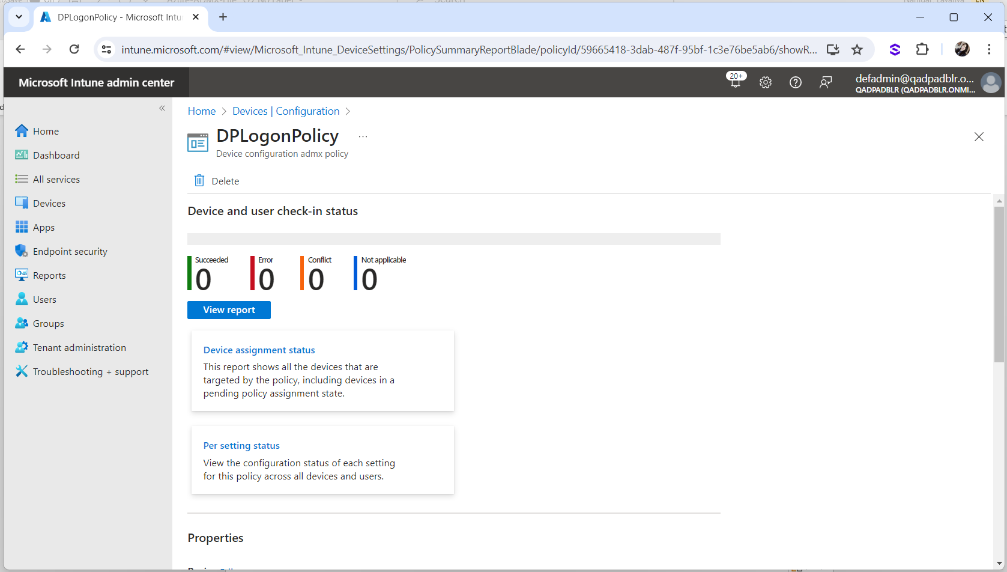Open the Dashboard sidebar item

tap(47, 155)
